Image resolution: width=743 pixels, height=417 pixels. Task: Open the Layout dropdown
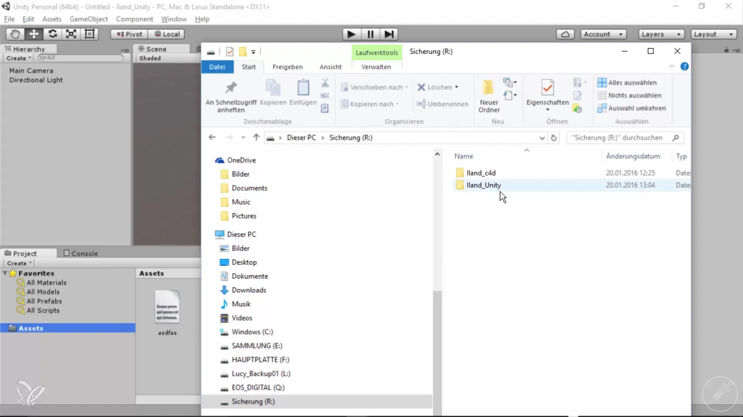tap(713, 34)
